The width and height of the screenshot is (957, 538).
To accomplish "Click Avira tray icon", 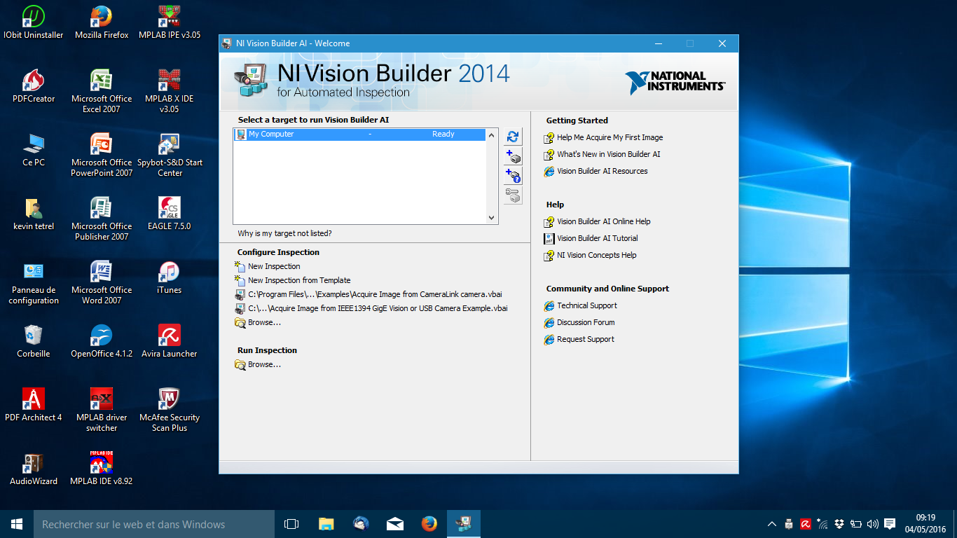I will coord(806,524).
